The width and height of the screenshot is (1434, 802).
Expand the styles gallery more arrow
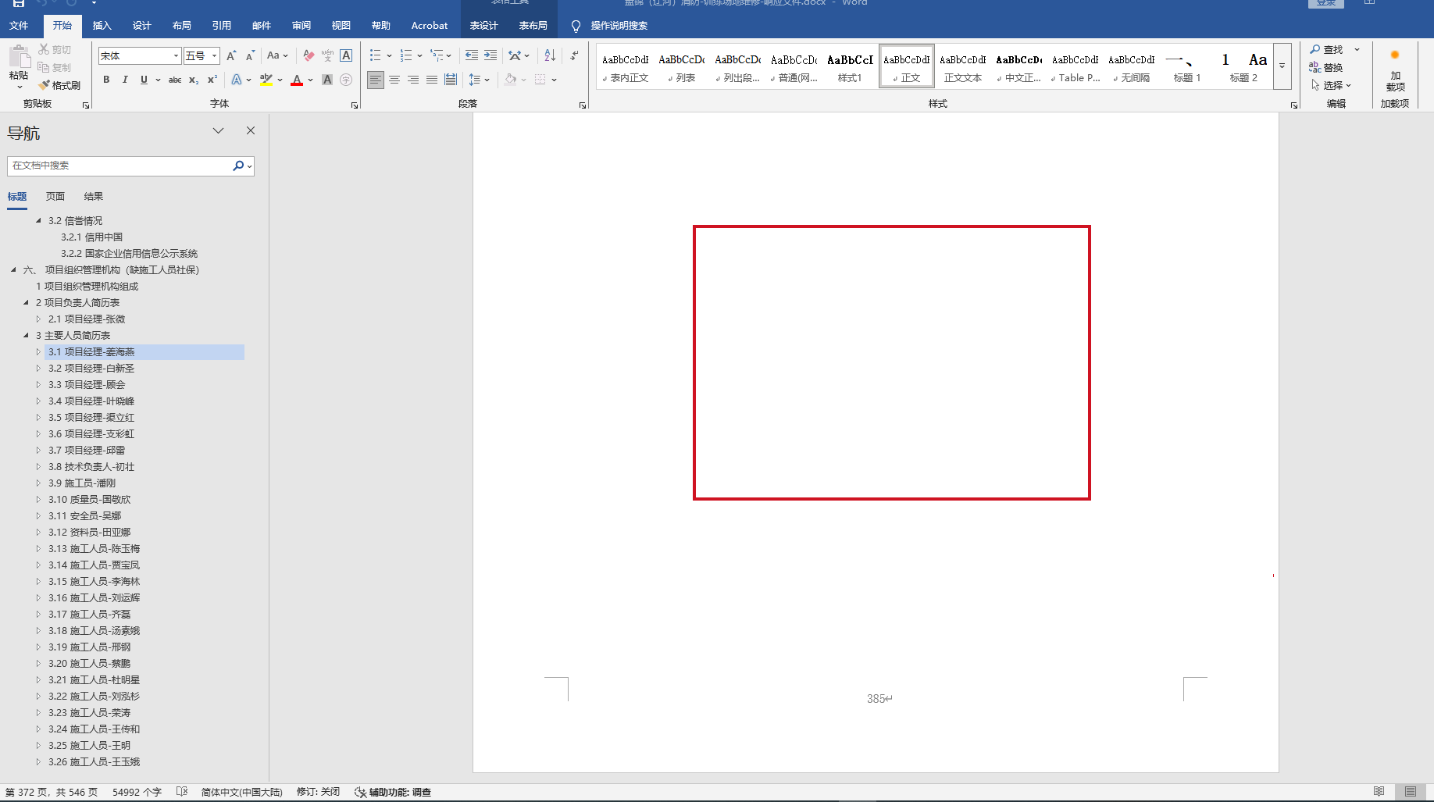(x=1282, y=66)
